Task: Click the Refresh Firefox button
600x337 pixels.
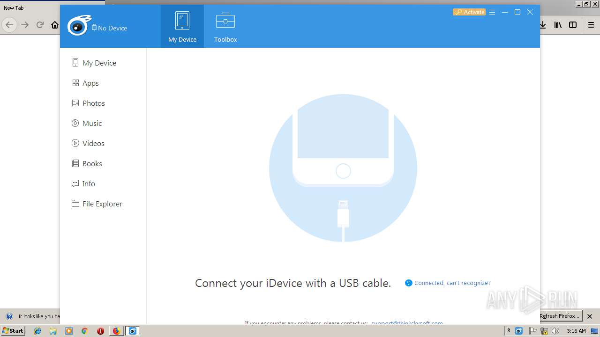Action: point(561,316)
